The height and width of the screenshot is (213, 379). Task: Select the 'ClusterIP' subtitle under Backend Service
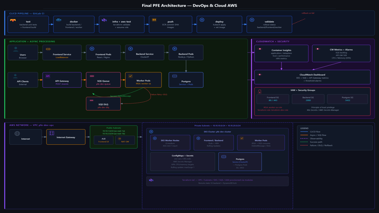pos(144,57)
